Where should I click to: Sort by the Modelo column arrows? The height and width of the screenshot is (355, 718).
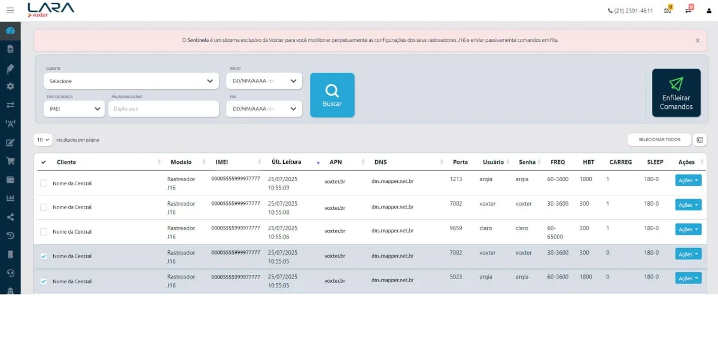203,162
